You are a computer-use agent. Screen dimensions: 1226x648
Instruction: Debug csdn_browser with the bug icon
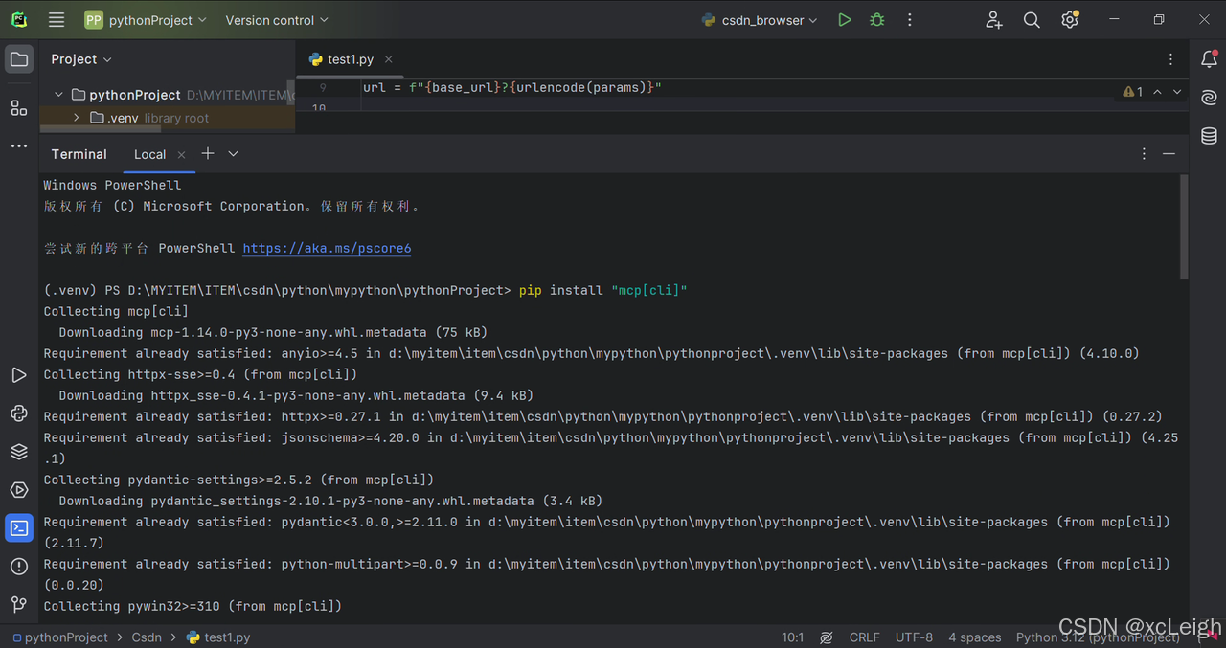click(x=876, y=20)
